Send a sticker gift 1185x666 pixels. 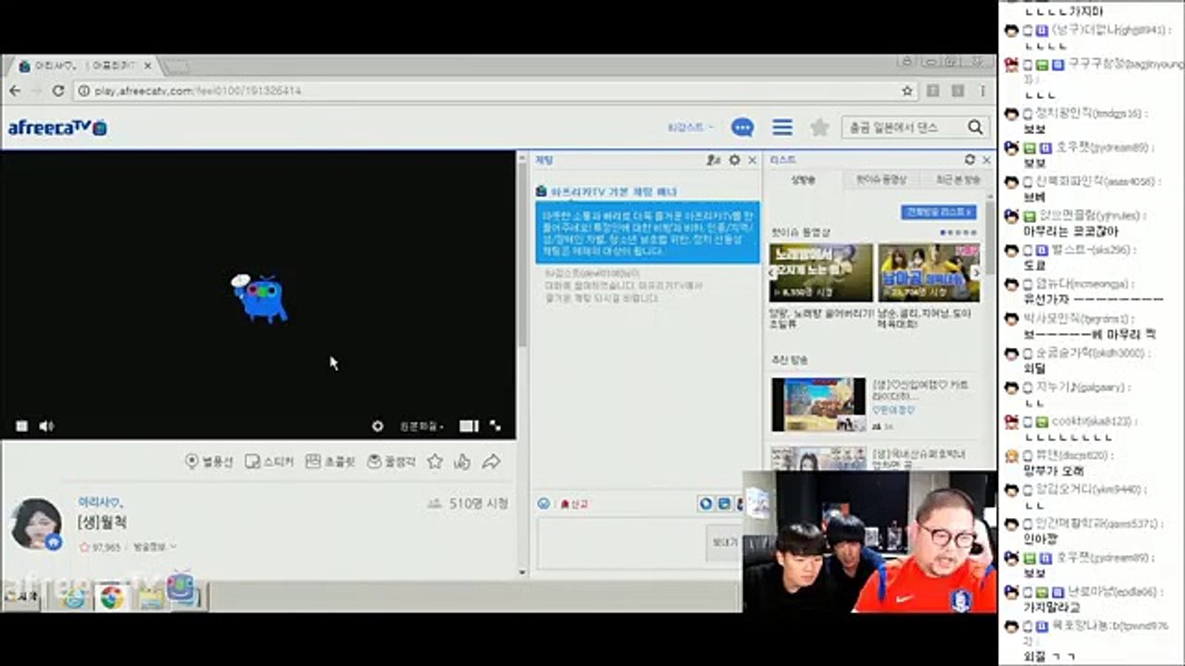coord(269,461)
